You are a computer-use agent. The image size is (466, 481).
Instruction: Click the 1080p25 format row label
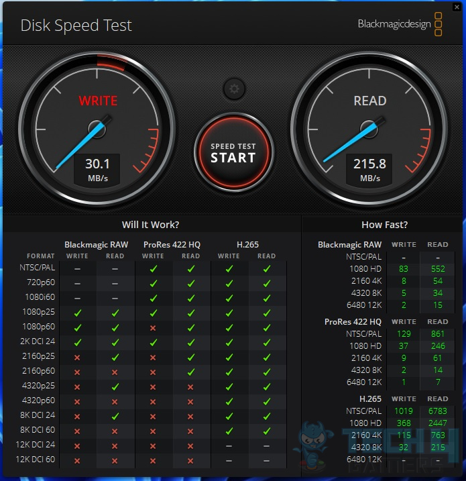click(39, 312)
